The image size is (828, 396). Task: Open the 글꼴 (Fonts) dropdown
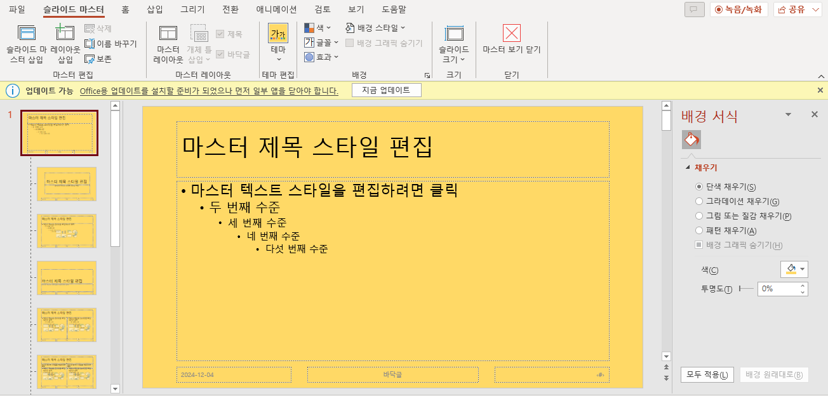click(321, 43)
